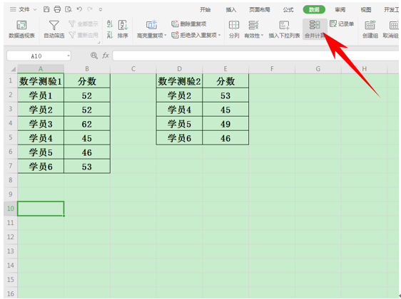Redo the action
This screenshot has width=401, height=299.
90,9
